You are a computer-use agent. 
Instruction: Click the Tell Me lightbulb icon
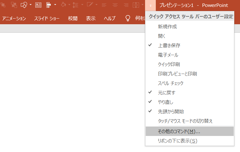tap(128, 18)
